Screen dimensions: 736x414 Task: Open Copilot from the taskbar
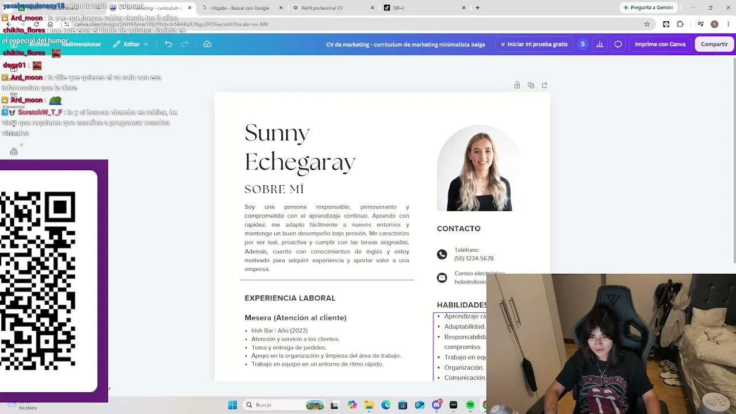352,405
